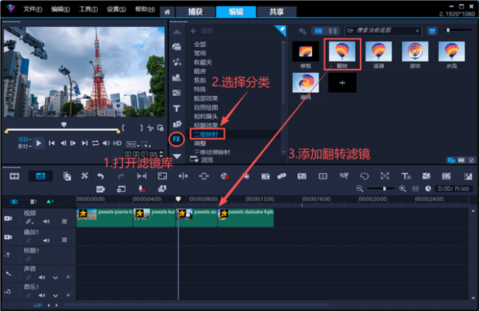Mute the 叠加1 overlay track

tap(46, 241)
